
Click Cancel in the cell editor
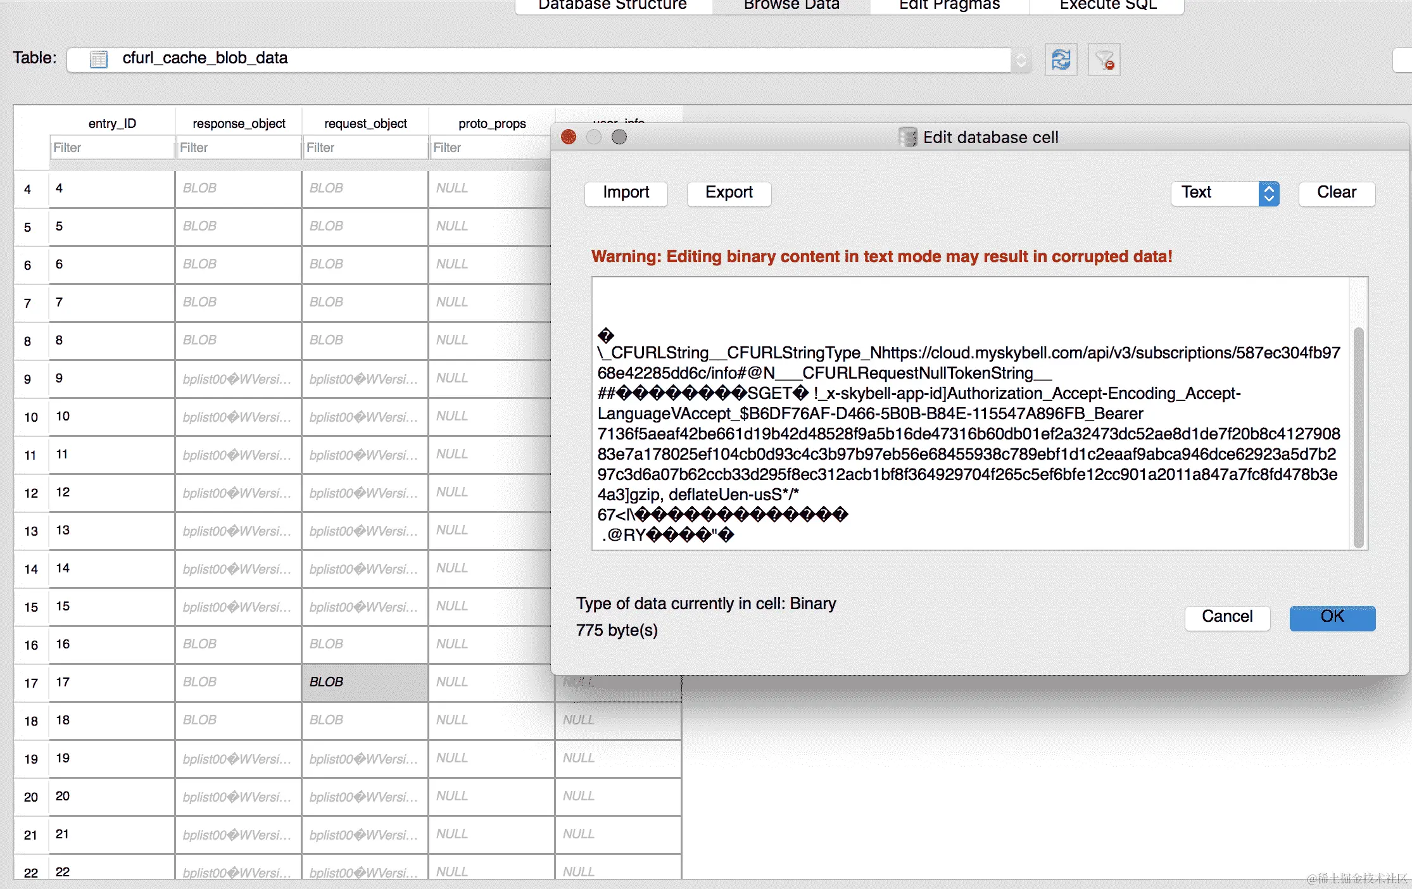point(1226,617)
